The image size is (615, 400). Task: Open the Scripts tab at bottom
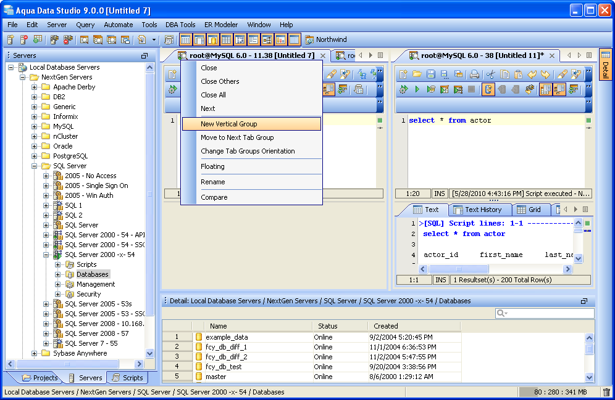pyautogui.click(x=128, y=378)
